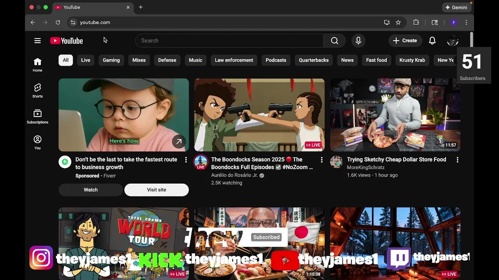Click the YouTube logo
499x280 pixels.
(x=67, y=41)
